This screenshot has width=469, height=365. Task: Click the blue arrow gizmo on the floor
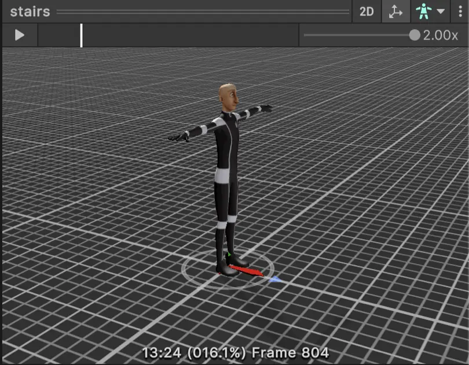click(276, 280)
